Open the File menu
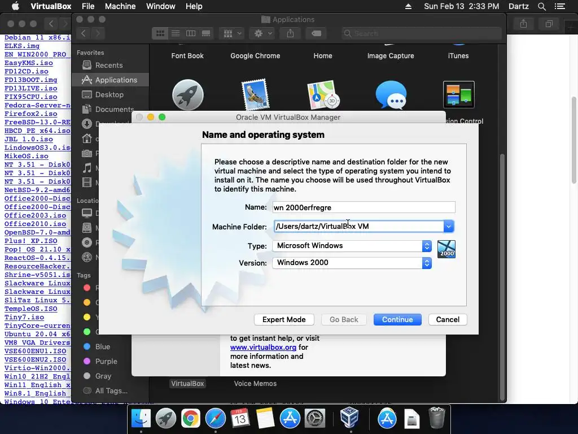The image size is (578, 434). [88, 6]
